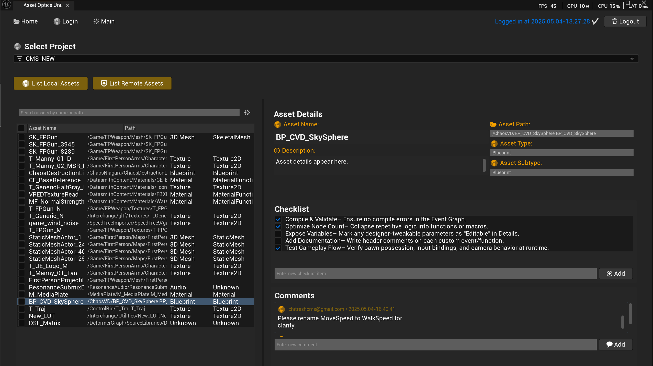Select the ResonanceSubmixD asset row
The width and height of the screenshot is (653, 366).
tap(136, 287)
